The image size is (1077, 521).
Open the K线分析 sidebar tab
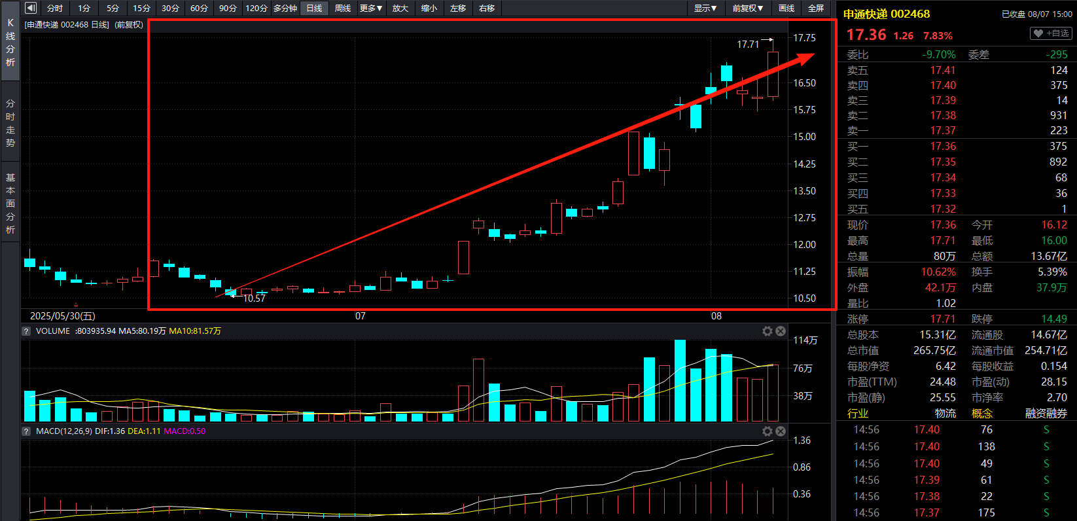click(10, 43)
